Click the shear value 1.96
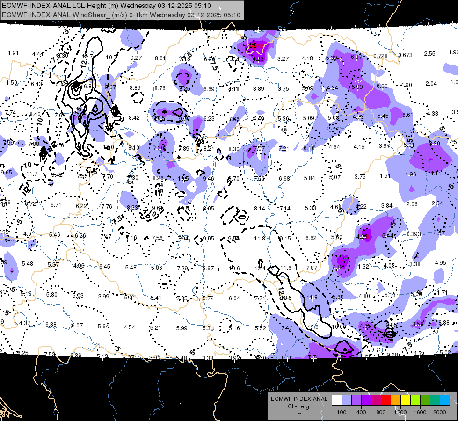 pyautogui.click(x=411, y=174)
